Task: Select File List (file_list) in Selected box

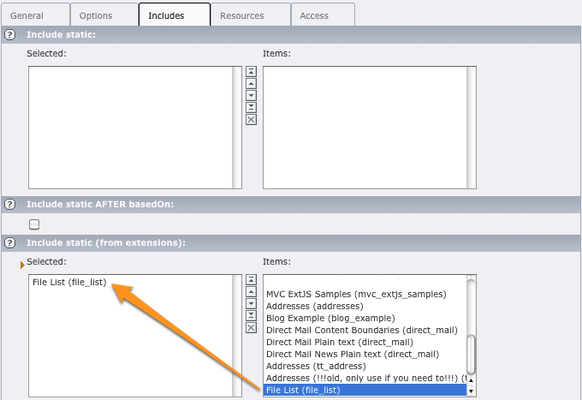Action: click(69, 283)
